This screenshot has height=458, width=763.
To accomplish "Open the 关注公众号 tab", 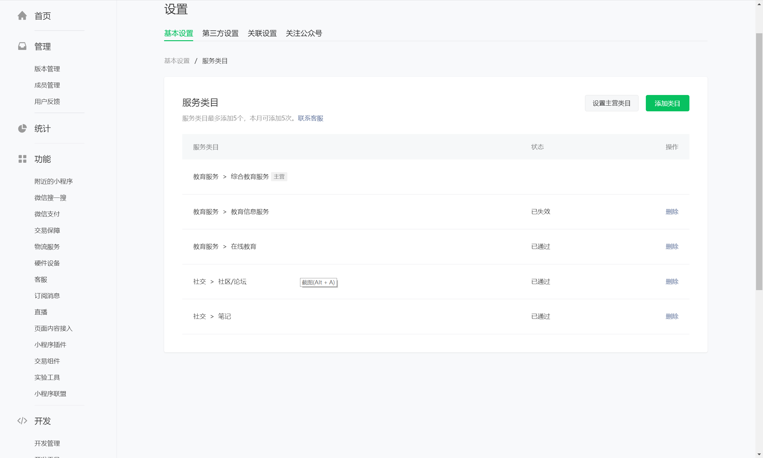I will click(x=304, y=33).
